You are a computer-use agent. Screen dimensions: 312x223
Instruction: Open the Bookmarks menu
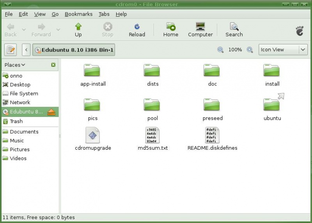pyautogui.click(x=78, y=14)
